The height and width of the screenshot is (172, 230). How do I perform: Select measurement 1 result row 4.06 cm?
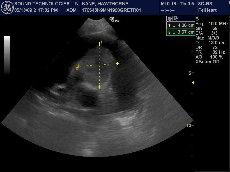tap(181, 25)
